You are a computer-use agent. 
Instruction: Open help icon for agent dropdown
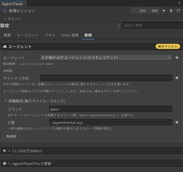(x=177, y=57)
